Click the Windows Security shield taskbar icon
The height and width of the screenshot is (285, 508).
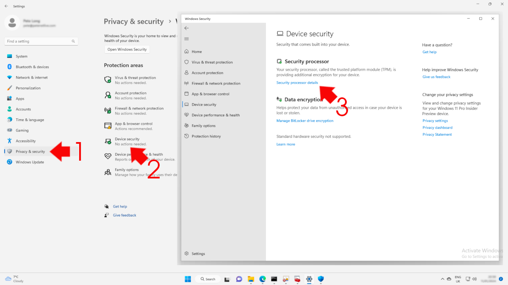coord(321,279)
